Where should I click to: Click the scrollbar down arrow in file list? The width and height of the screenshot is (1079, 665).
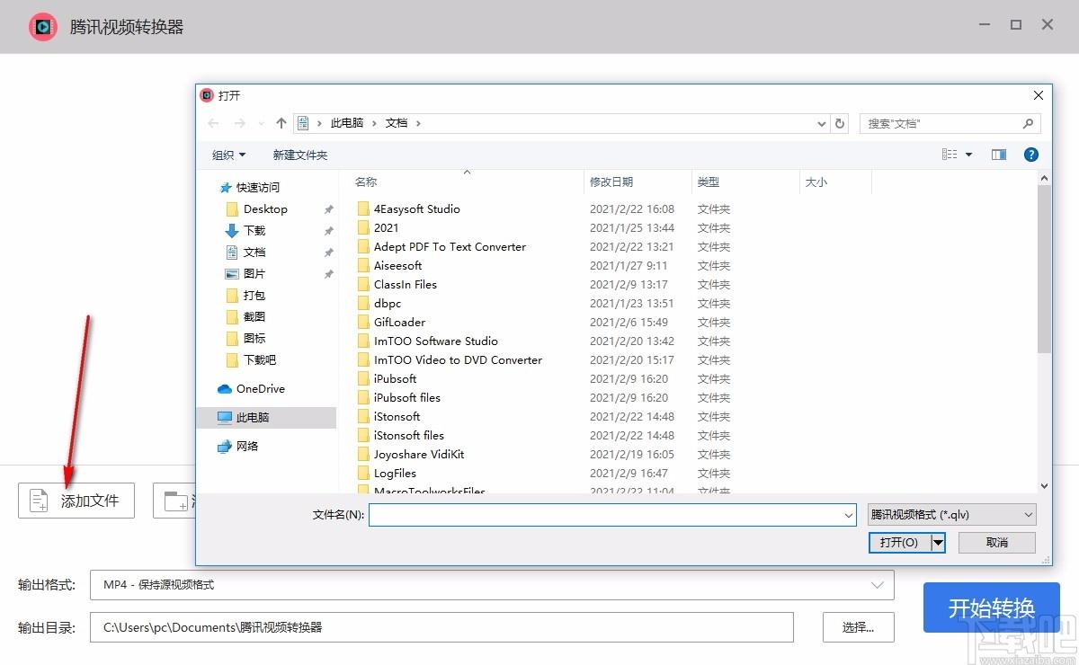pyautogui.click(x=1044, y=485)
